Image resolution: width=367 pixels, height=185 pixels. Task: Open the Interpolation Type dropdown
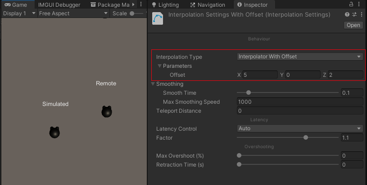coord(300,57)
